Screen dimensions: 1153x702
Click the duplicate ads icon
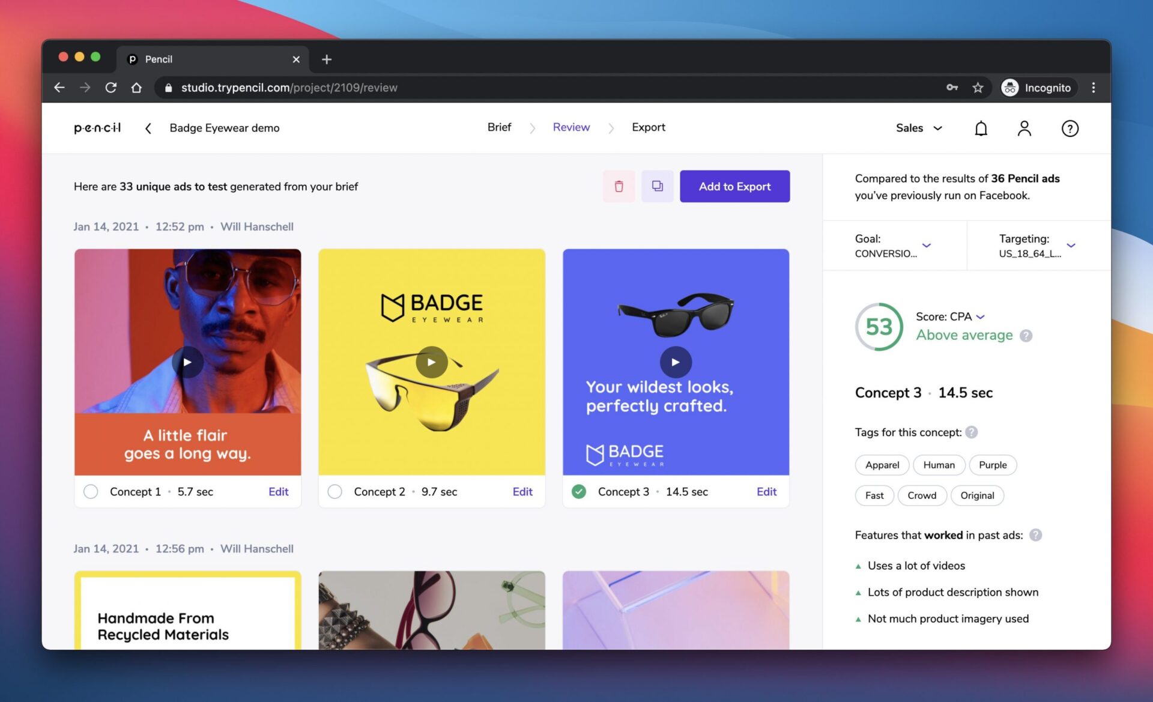(658, 186)
